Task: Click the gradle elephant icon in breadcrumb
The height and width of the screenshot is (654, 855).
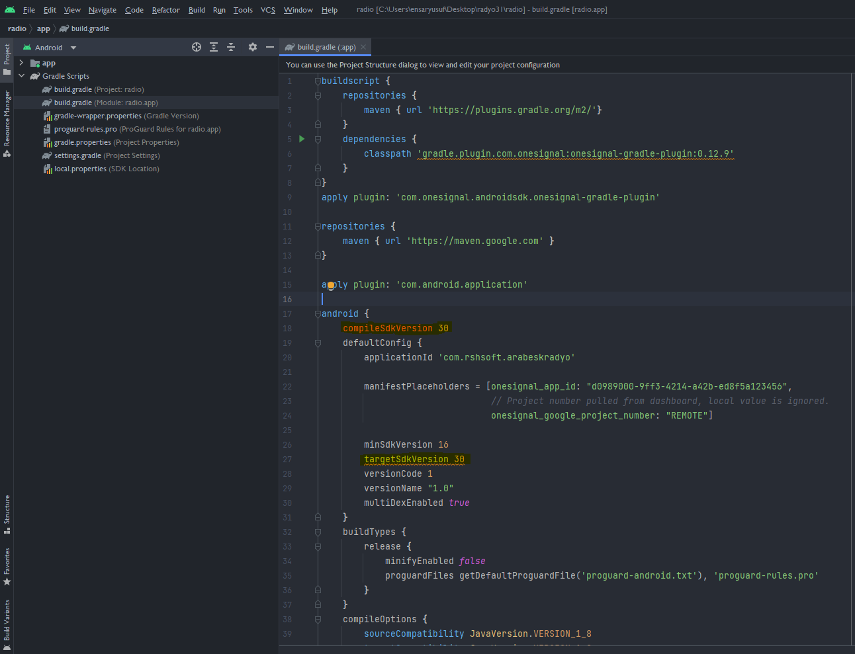Action: (64, 28)
